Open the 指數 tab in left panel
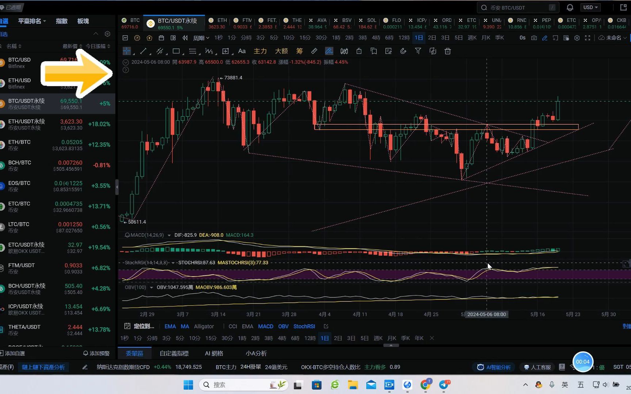The image size is (631, 394). 62,21
